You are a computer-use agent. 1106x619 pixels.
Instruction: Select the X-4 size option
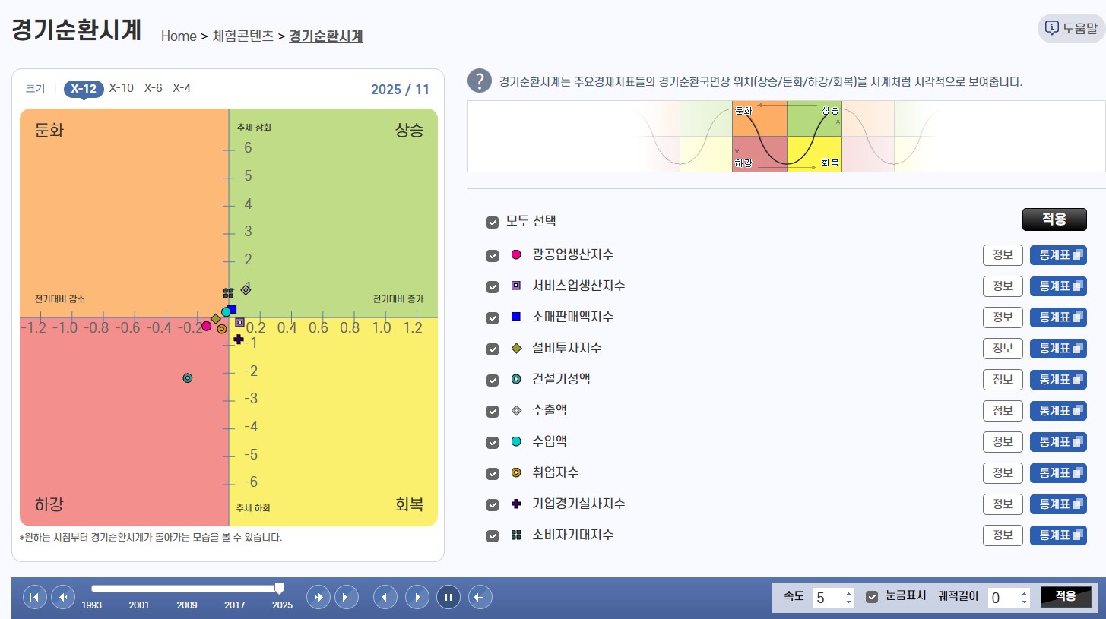[x=182, y=88]
